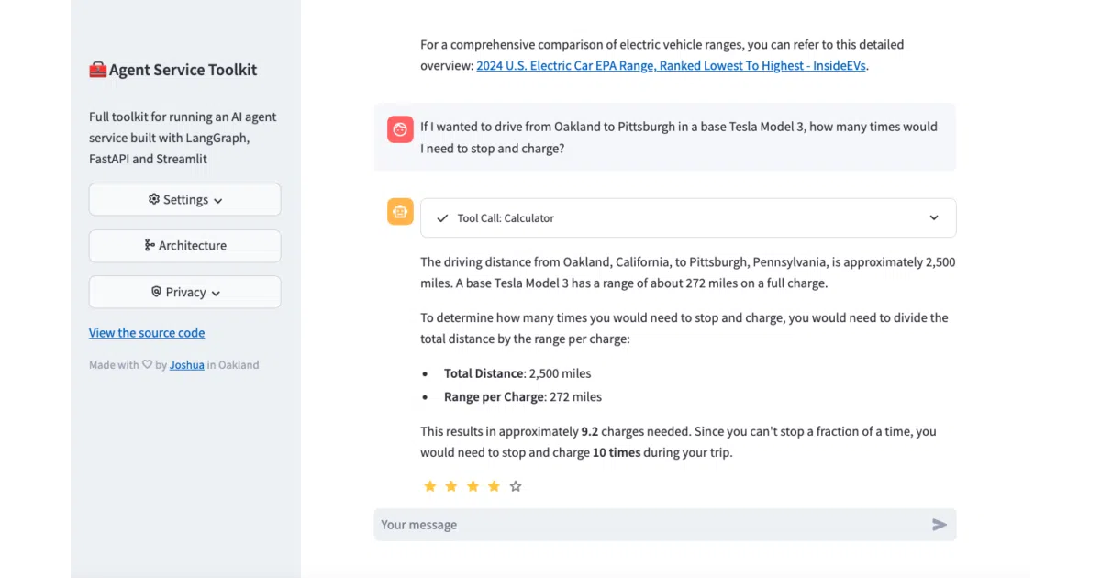The width and height of the screenshot is (1101, 578).
Task: Expand the Tool Call: Calculator details
Action: 688,217
